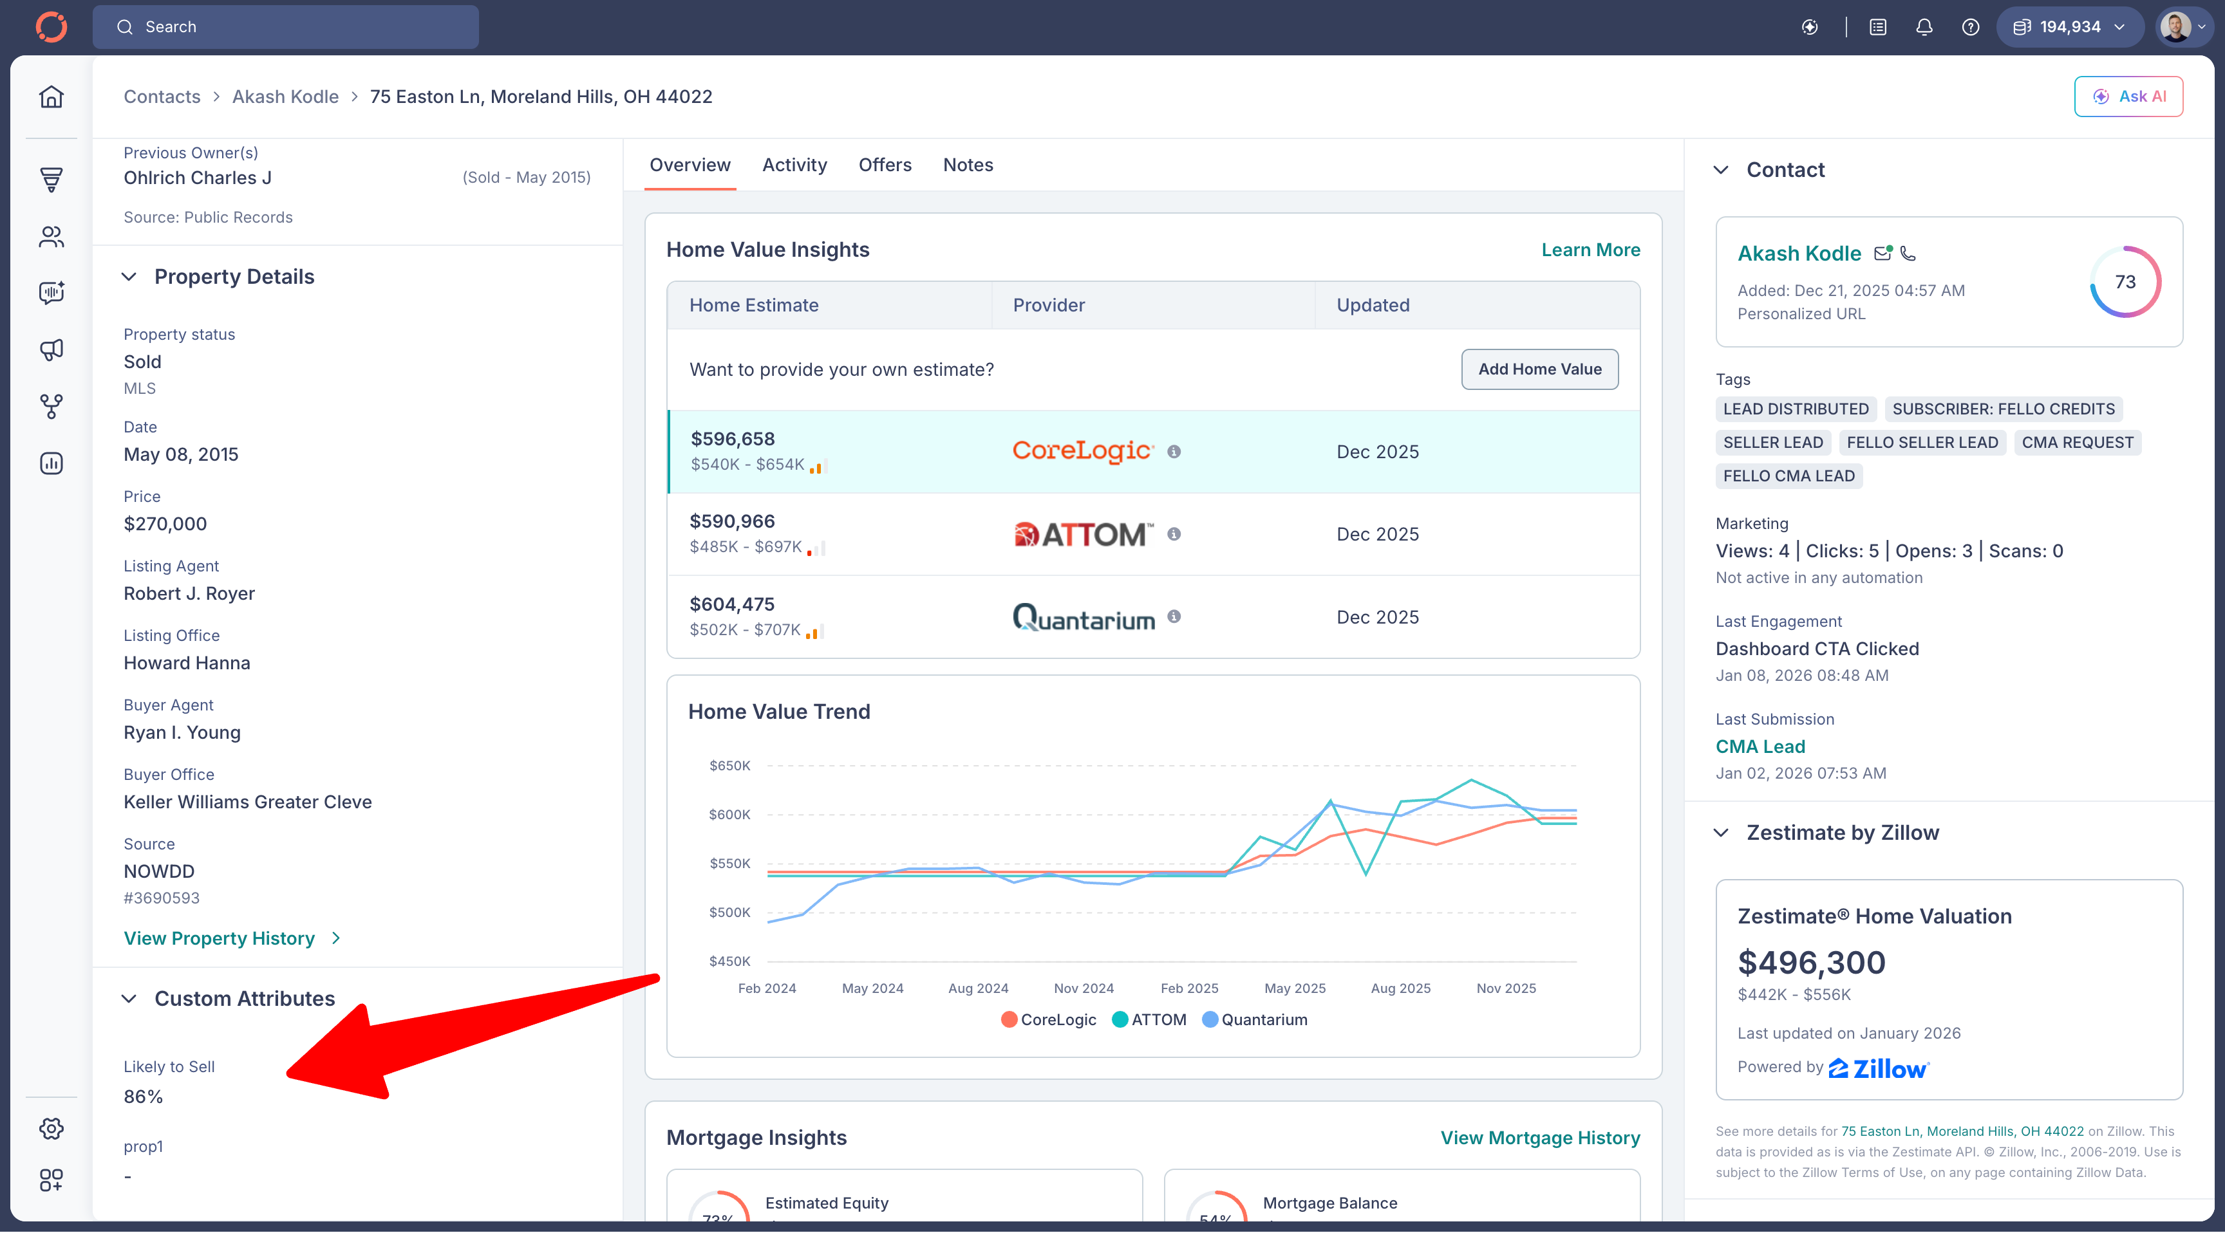2225x1233 pixels.
Task: Collapse the Property Details section
Action: [x=129, y=276]
